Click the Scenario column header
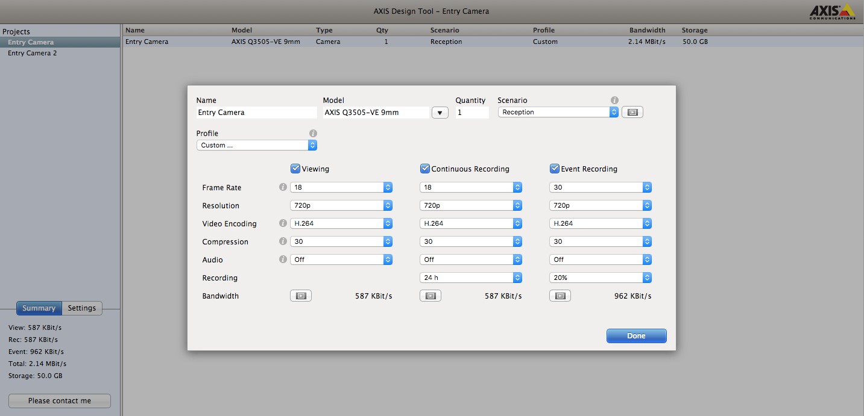 tap(445, 30)
